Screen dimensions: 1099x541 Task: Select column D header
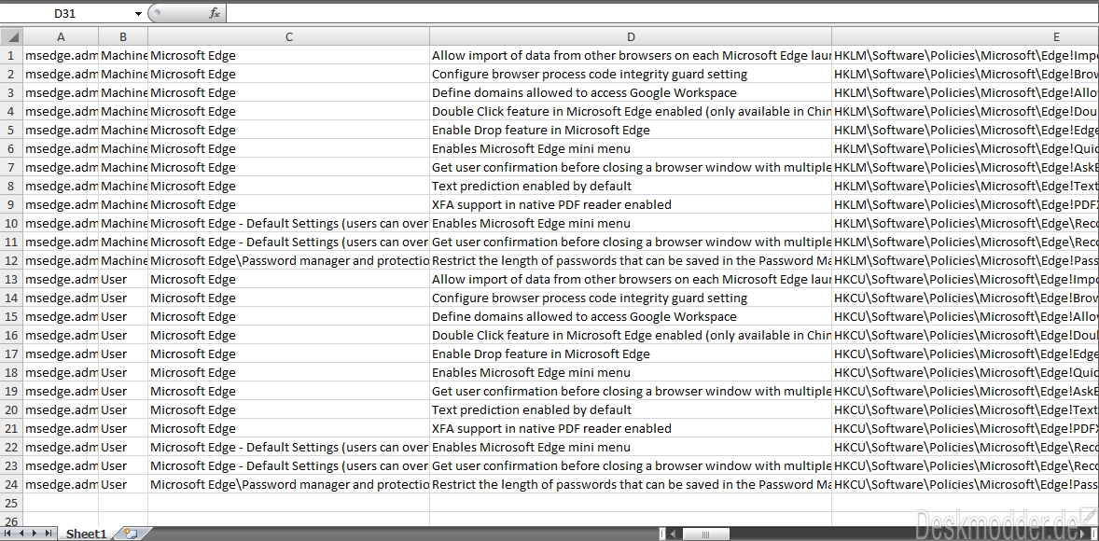pos(631,36)
